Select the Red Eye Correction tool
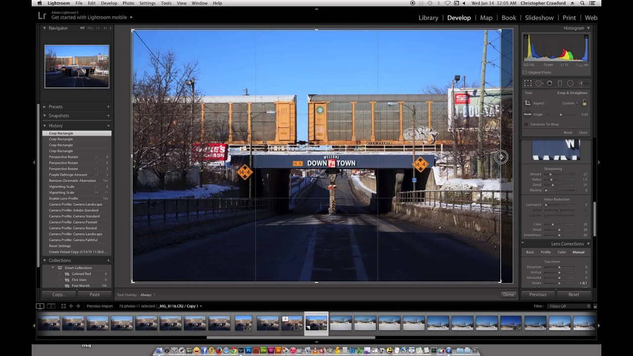This screenshot has height=356, width=633. click(x=549, y=83)
